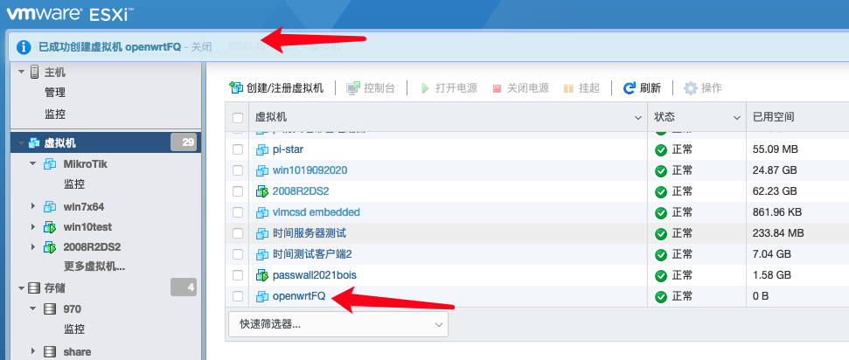Click the 29 virtual machines count badge
The width and height of the screenshot is (849, 360).
184,142
